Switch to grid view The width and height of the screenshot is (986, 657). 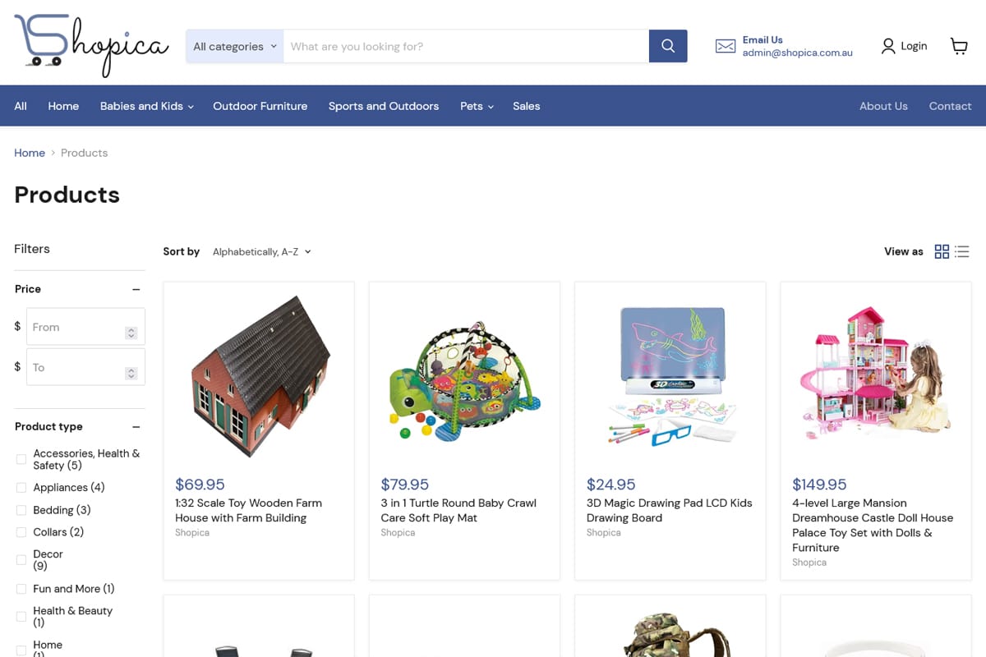click(942, 251)
